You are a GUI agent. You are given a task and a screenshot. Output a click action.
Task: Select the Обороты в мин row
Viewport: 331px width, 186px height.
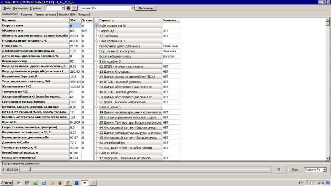coord(47,31)
